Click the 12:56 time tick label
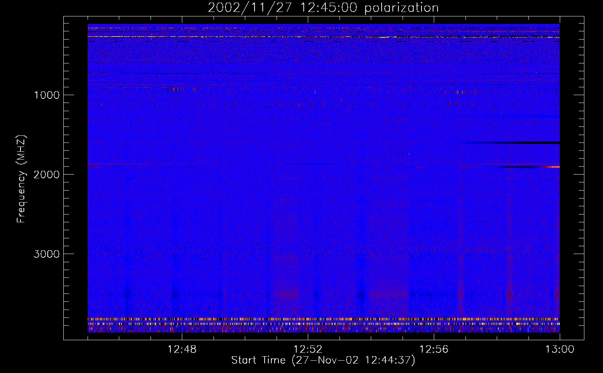 click(x=434, y=350)
